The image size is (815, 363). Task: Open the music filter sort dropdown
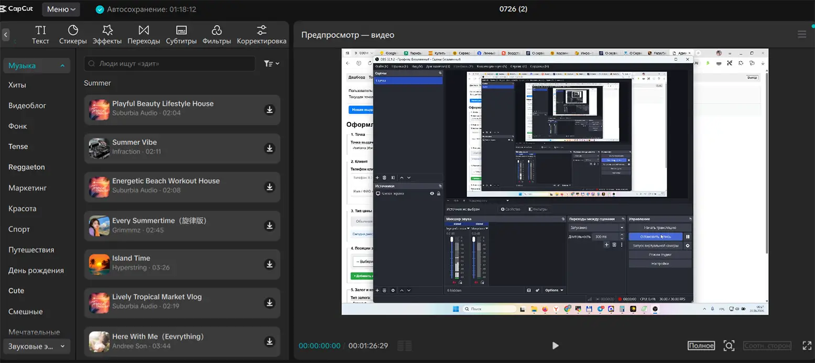pos(271,63)
